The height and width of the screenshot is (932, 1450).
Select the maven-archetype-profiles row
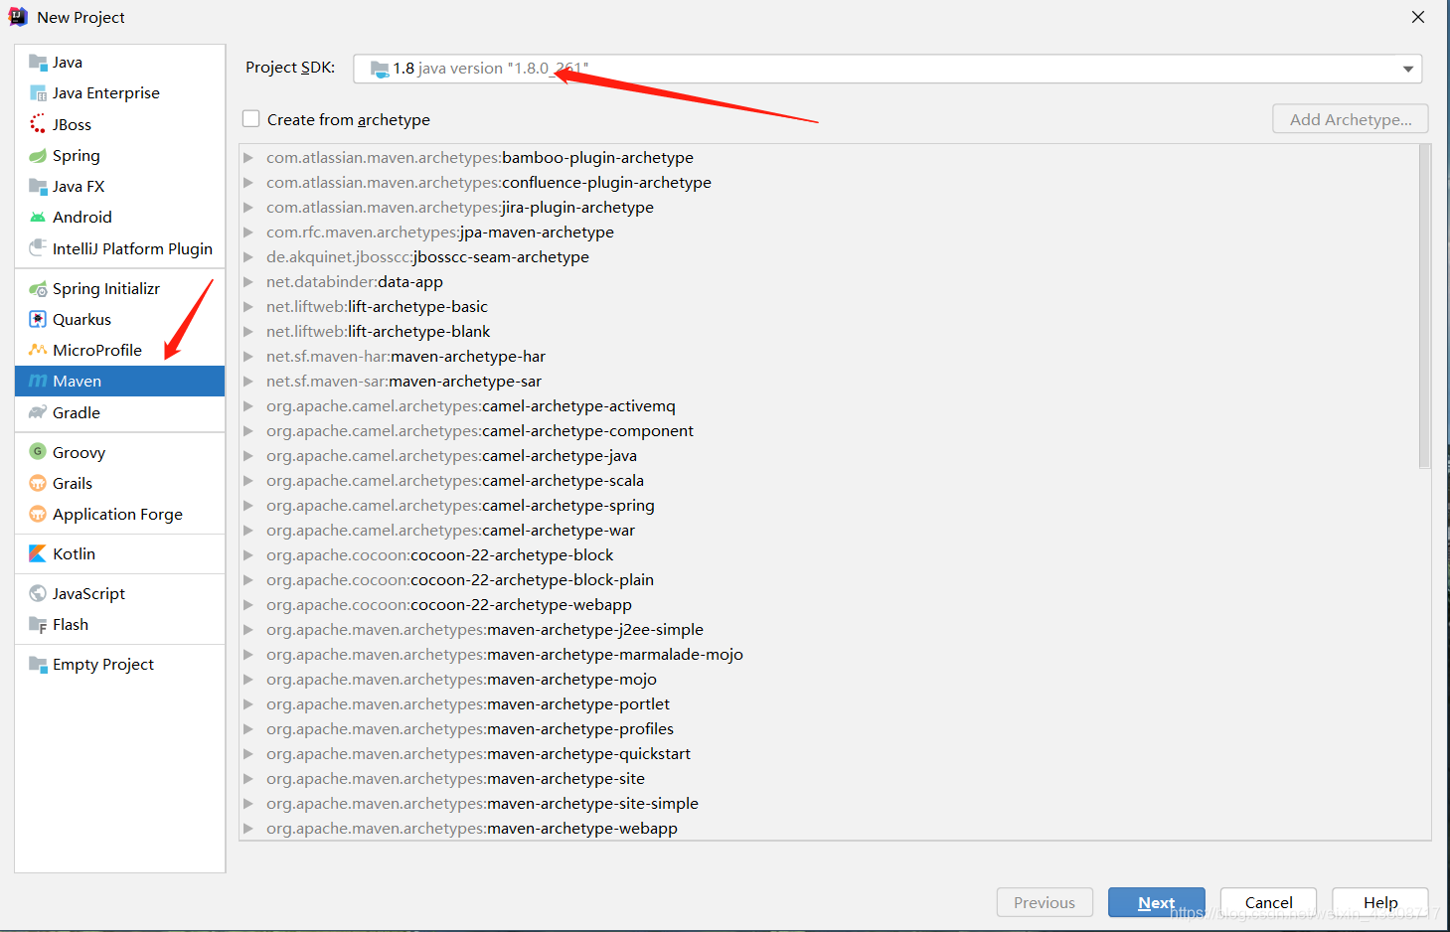(x=829, y=729)
